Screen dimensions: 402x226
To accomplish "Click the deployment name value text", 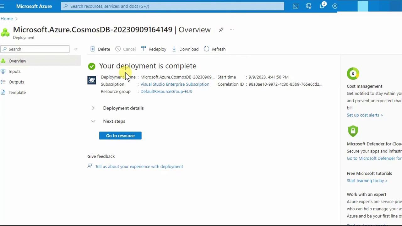I will [177, 77].
